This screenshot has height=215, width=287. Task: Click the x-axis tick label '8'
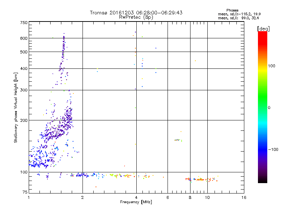click(x=190, y=197)
